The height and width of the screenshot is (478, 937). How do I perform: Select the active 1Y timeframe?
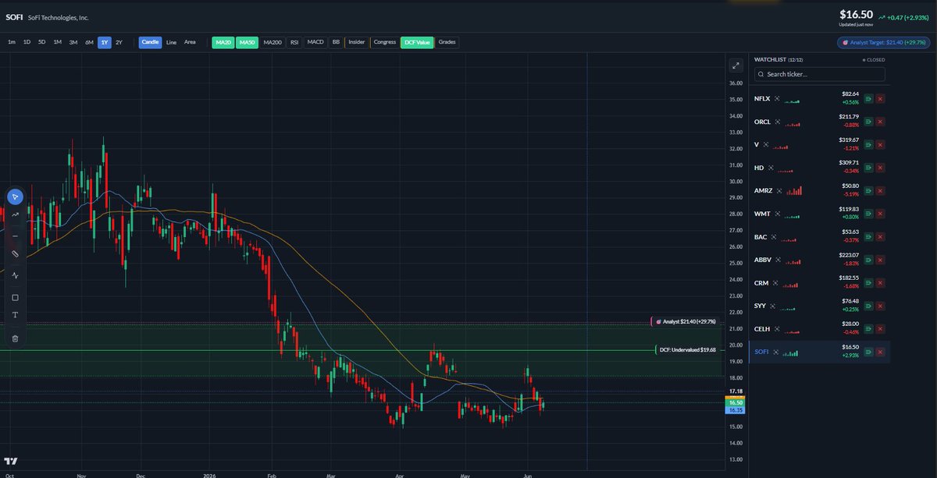(105, 42)
